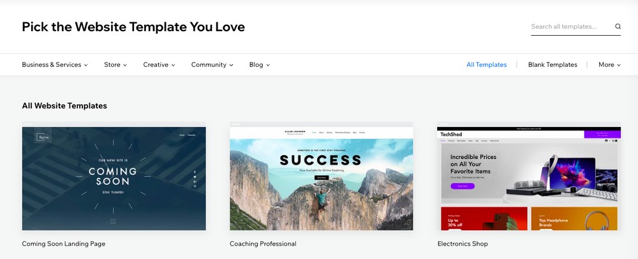The width and height of the screenshot is (638, 259).
Task: Switch to Blank Templates
Action: coord(553,64)
